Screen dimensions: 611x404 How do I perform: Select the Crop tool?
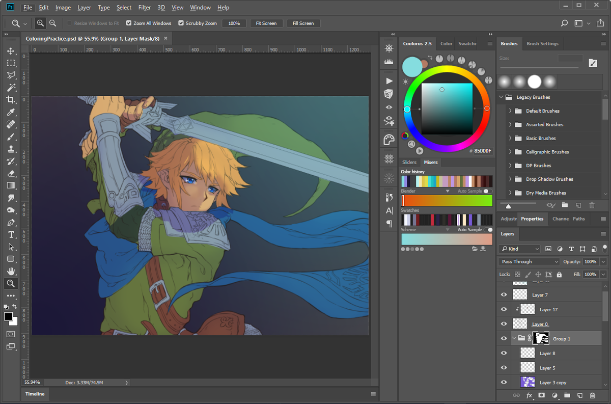click(x=11, y=100)
